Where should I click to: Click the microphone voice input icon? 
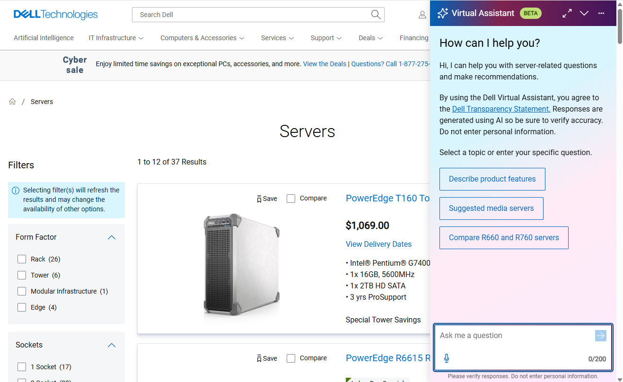[446, 358]
